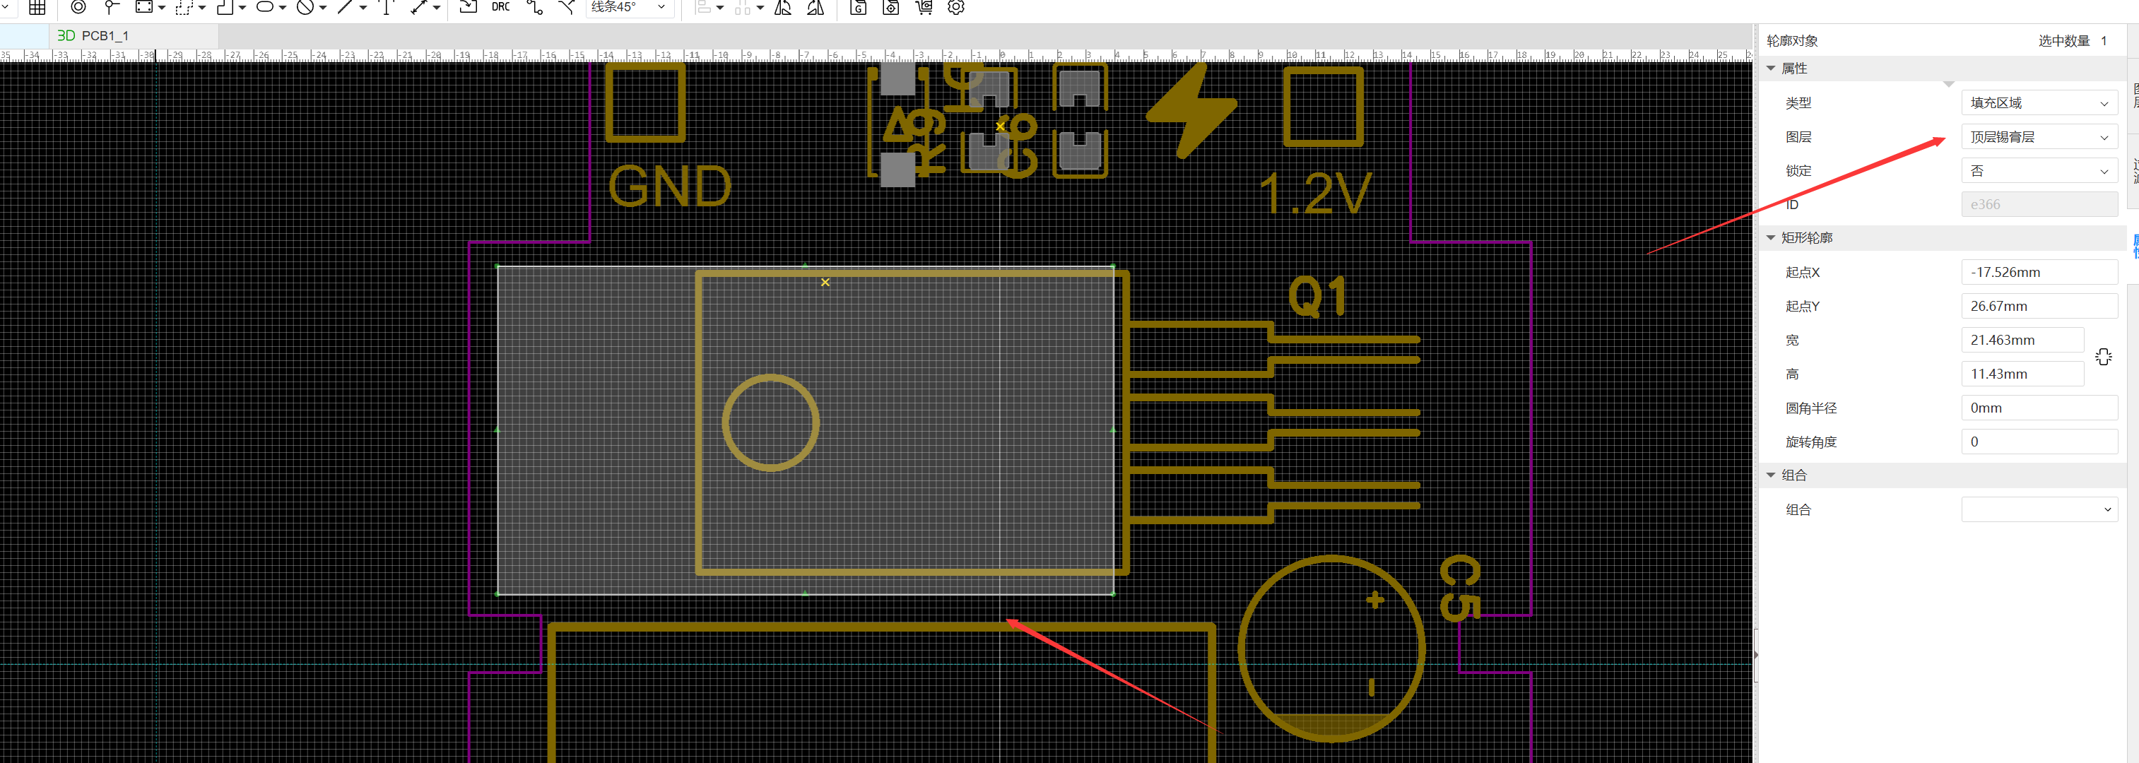
Task: Select the keep-out prohibited region tool
Action: pyautogui.click(x=305, y=8)
